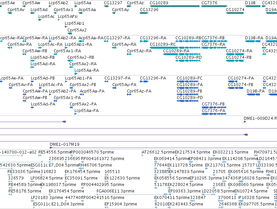Viewport: 277px width, 209px height.
Task: Click transcript label Lcp65Aa-RA
Action: click(x=87, y=70)
